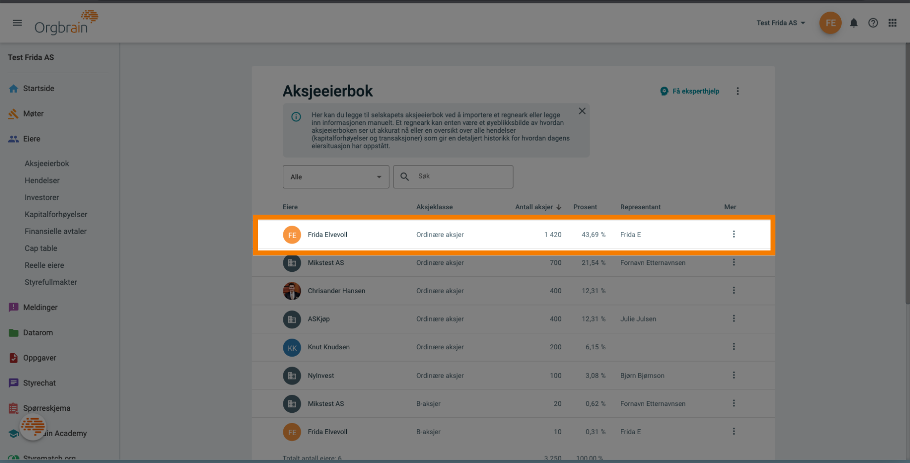The width and height of the screenshot is (910, 463).
Task: Open the apps grid icon
Action: [x=892, y=23]
